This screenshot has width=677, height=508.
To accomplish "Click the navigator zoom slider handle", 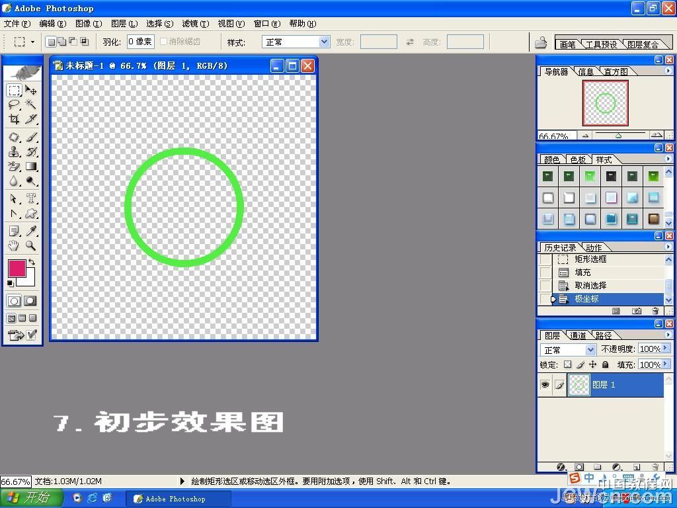I will coord(618,136).
